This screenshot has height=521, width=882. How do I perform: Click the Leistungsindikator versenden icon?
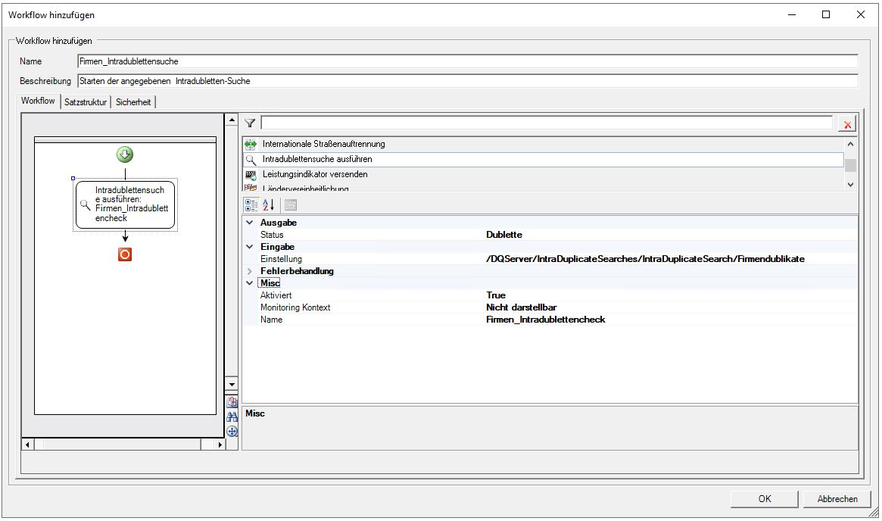point(251,175)
